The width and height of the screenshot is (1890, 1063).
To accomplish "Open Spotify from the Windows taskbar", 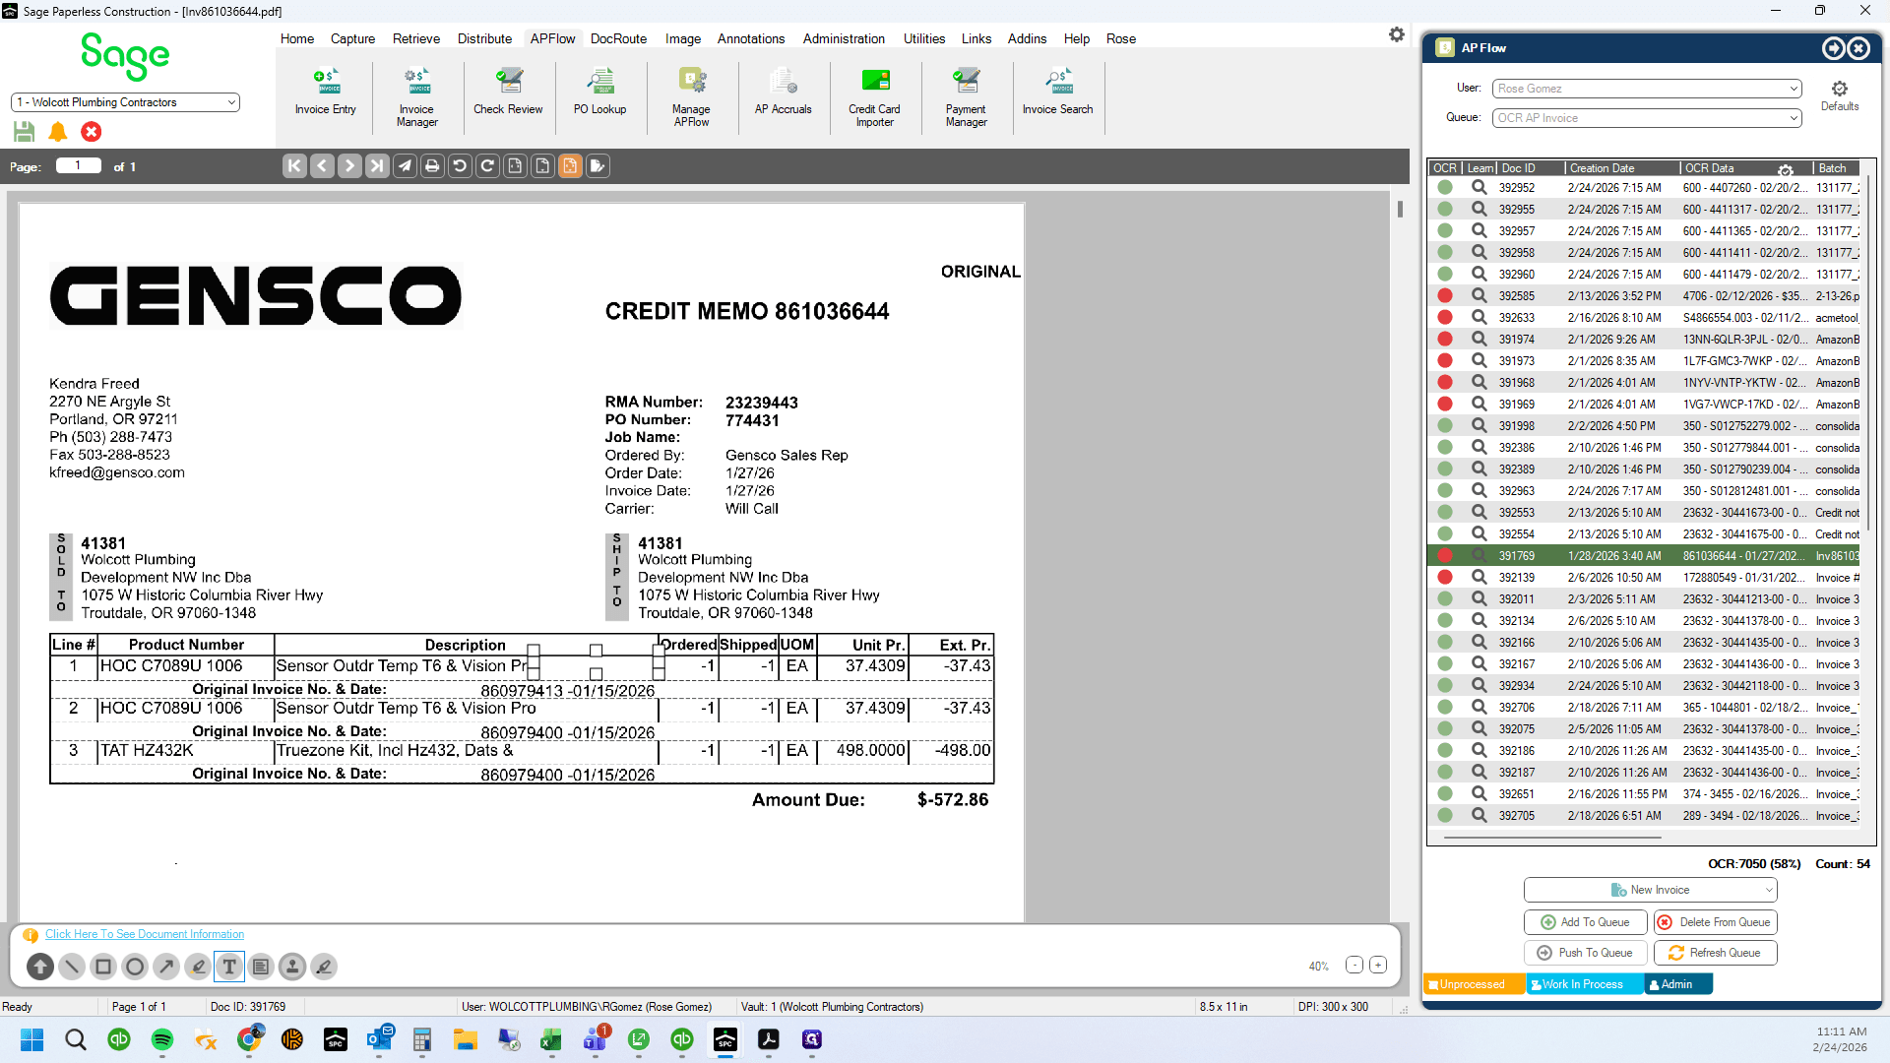I will [x=162, y=1039].
